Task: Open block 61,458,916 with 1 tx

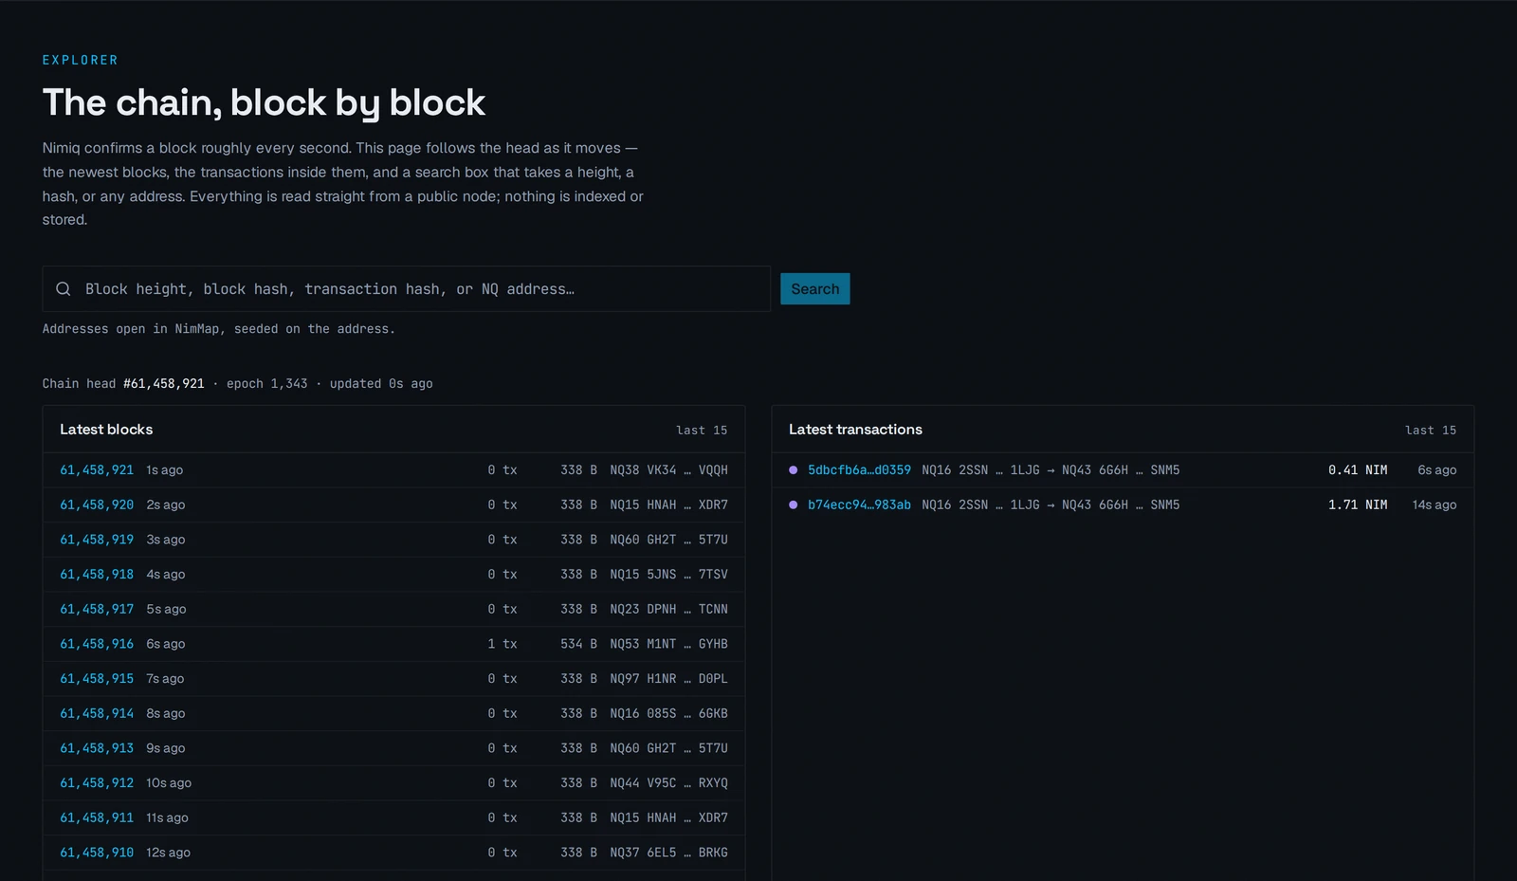Action: pos(97,644)
